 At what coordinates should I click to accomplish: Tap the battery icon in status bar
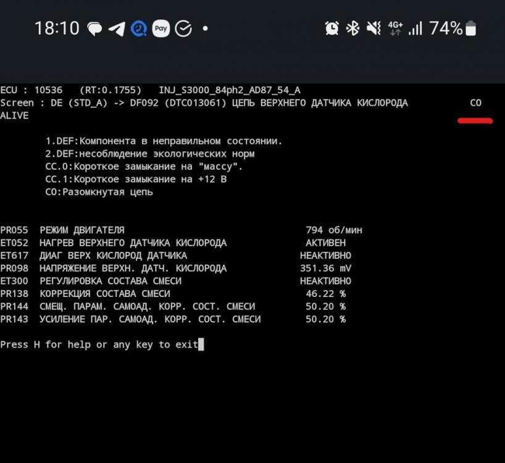[x=470, y=28]
